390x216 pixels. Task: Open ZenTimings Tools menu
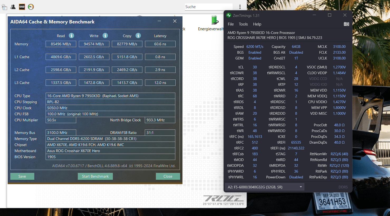point(243,24)
